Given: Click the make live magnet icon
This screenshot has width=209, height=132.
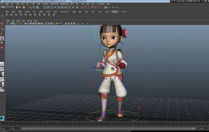Looking at the screenshot, I should click(99, 7).
